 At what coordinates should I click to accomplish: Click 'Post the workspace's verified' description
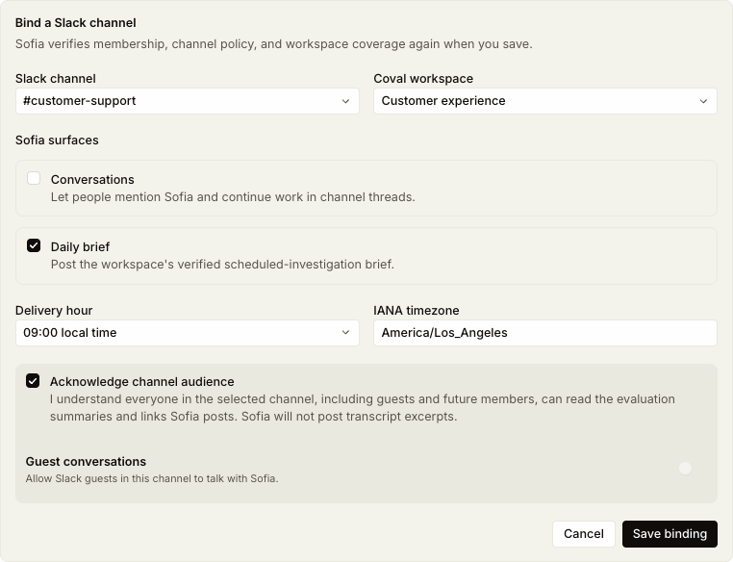[x=222, y=265]
